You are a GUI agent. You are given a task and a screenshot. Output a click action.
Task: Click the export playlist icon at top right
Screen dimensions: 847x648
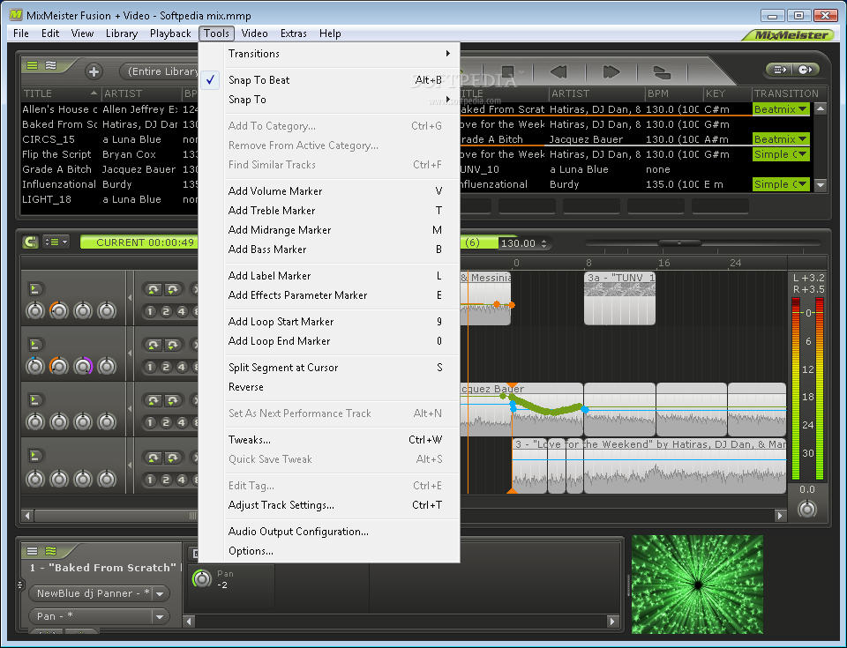[780, 69]
